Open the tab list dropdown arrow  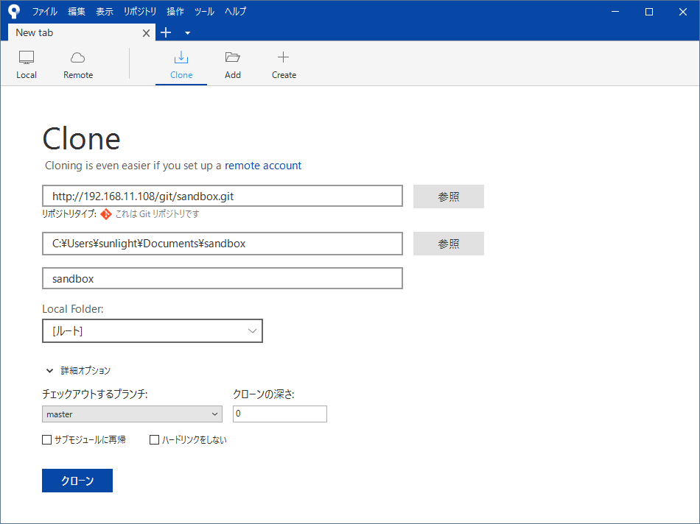tap(187, 33)
